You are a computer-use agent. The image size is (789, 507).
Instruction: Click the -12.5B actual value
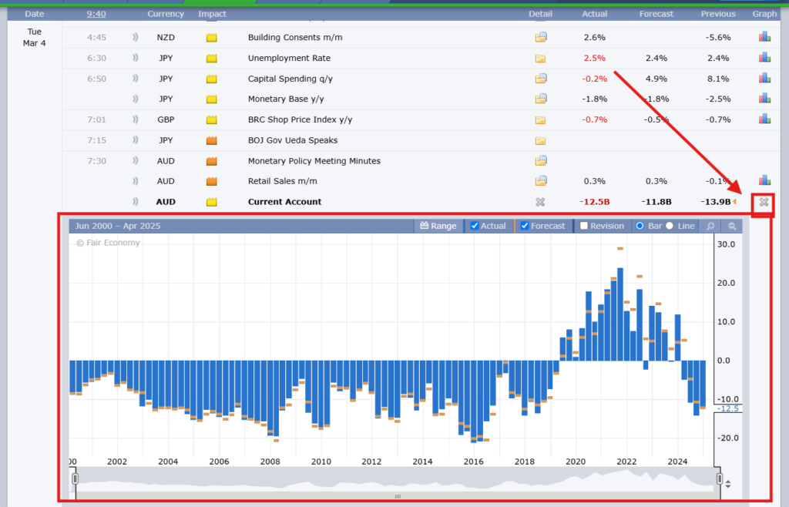594,202
